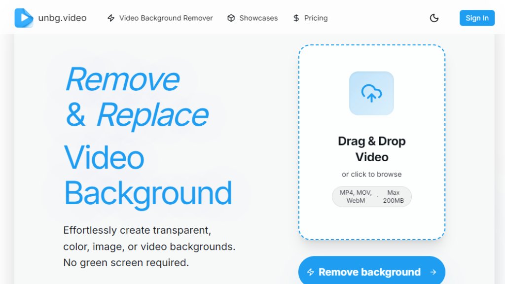Click the Max 200MB size badge
The height and width of the screenshot is (284, 505).
click(x=393, y=196)
